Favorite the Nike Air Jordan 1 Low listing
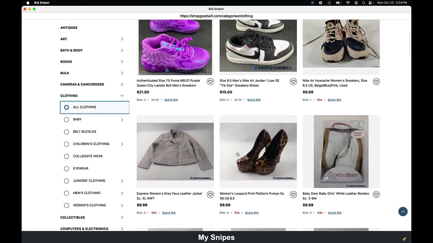Screen dimensions: 433x243 [x=293, y=82]
